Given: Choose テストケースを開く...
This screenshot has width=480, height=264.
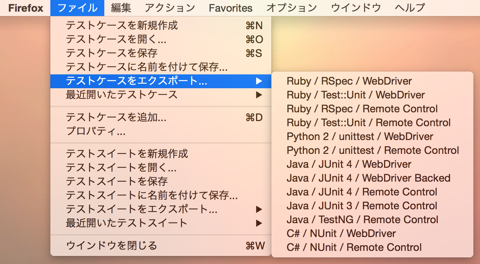Looking at the screenshot, I should 161,39.
